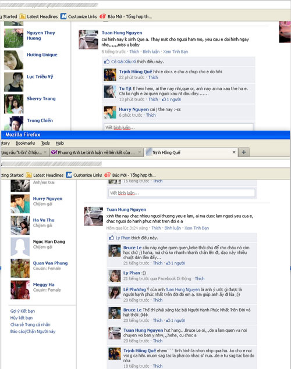Click Báo Mới icon in lower bookmarks bar
This screenshot has width=291, height=369.
(108, 175)
